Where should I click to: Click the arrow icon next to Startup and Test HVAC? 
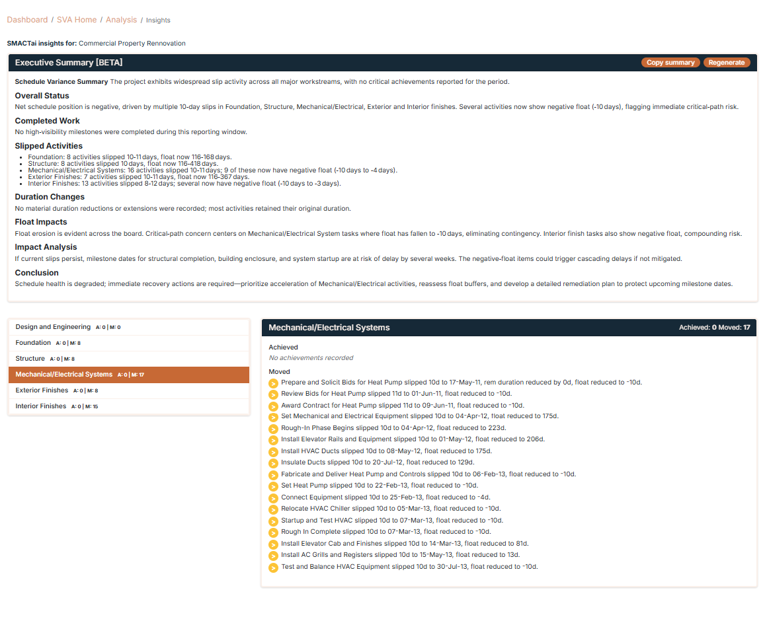273,520
